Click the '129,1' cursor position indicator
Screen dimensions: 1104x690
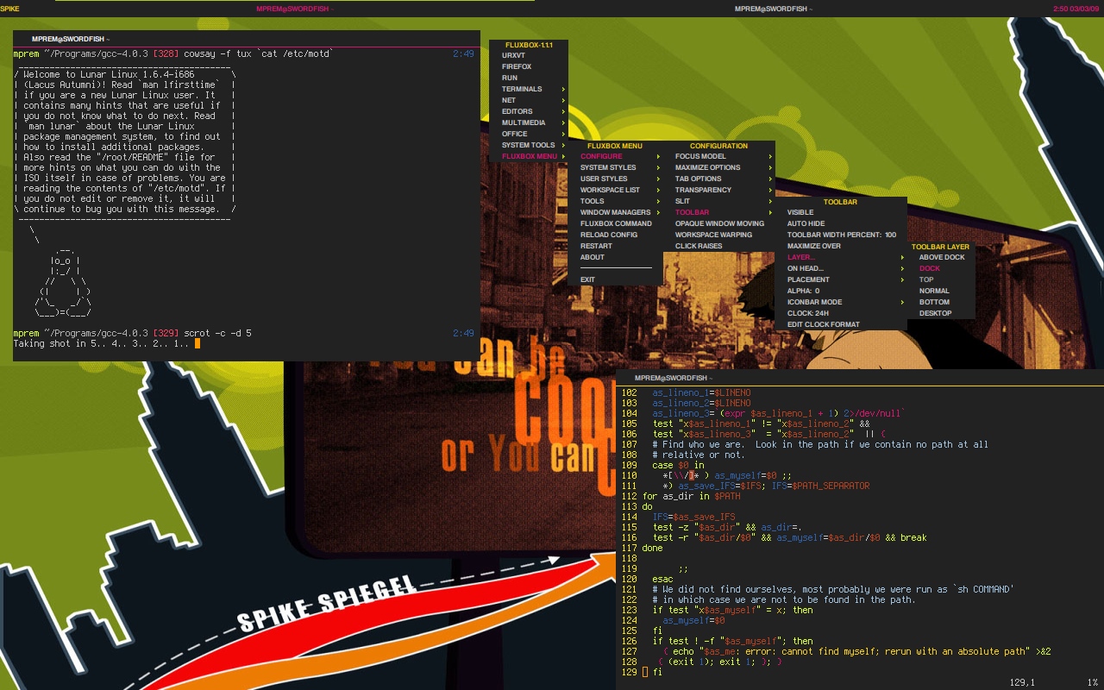pyautogui.click(x=1022, y=682)
